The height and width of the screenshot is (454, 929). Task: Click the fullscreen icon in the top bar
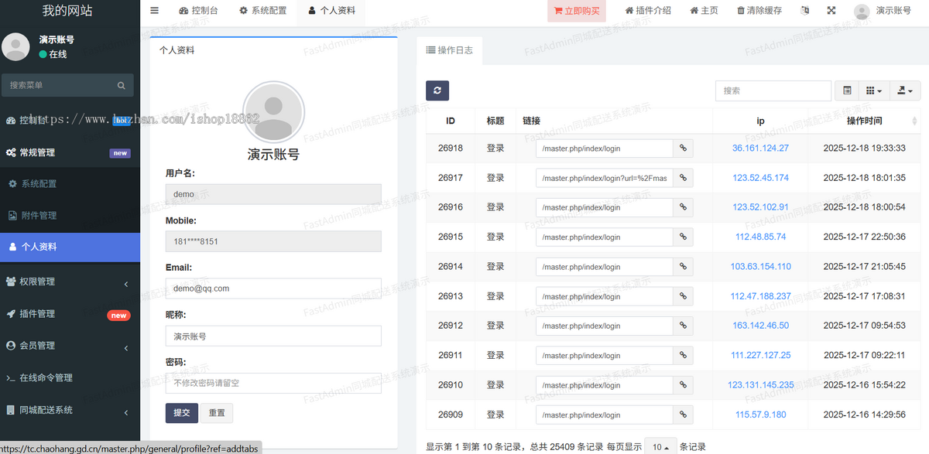pyautogui.click(x=831, y=11)
